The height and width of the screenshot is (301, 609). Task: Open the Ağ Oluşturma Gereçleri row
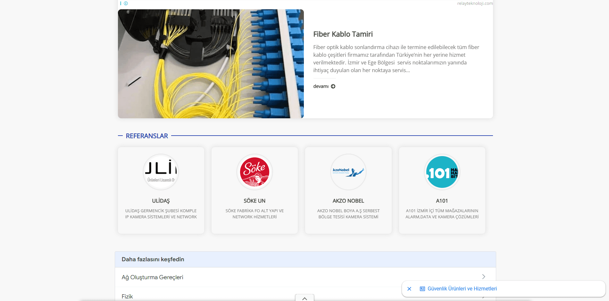(x=305, y=277)
